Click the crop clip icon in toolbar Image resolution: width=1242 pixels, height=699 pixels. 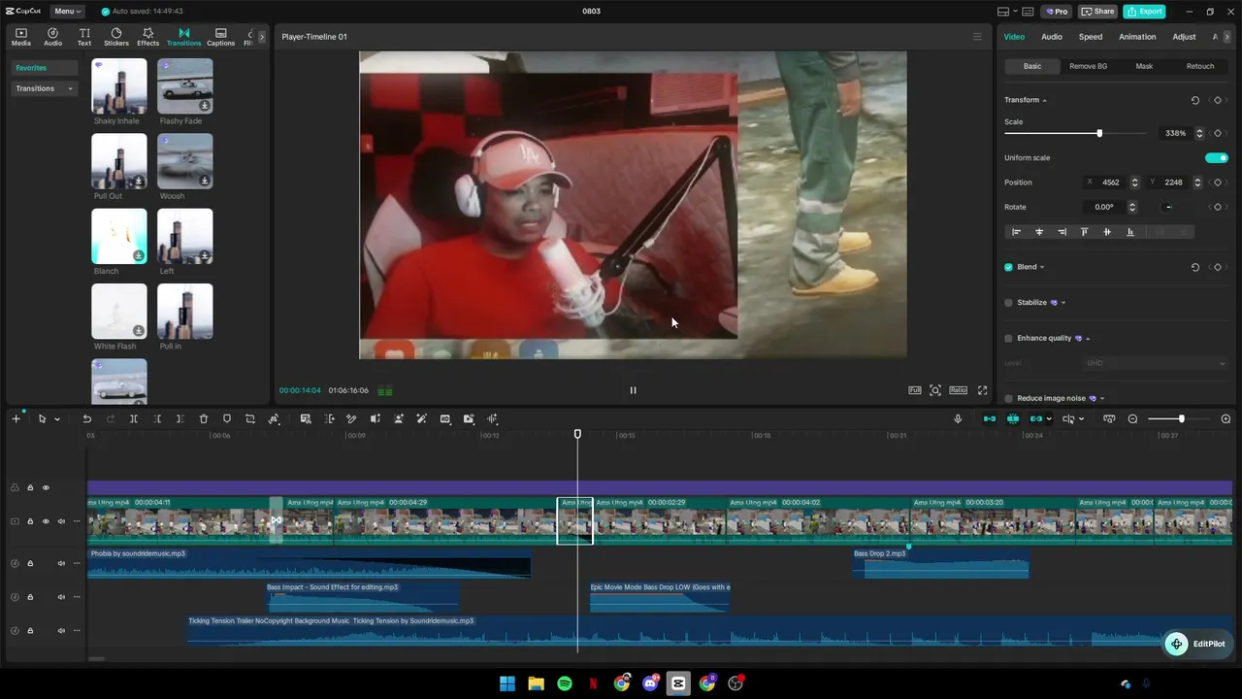[250, 418]
